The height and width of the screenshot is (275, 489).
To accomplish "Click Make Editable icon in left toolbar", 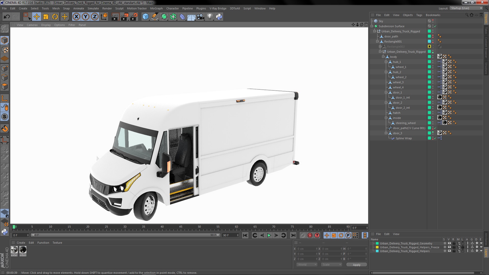I will click(5, 29).
